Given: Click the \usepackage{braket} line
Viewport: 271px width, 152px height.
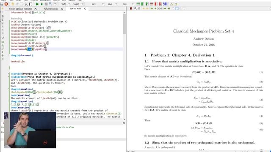Looking at the screenshot, I should 24,34.
